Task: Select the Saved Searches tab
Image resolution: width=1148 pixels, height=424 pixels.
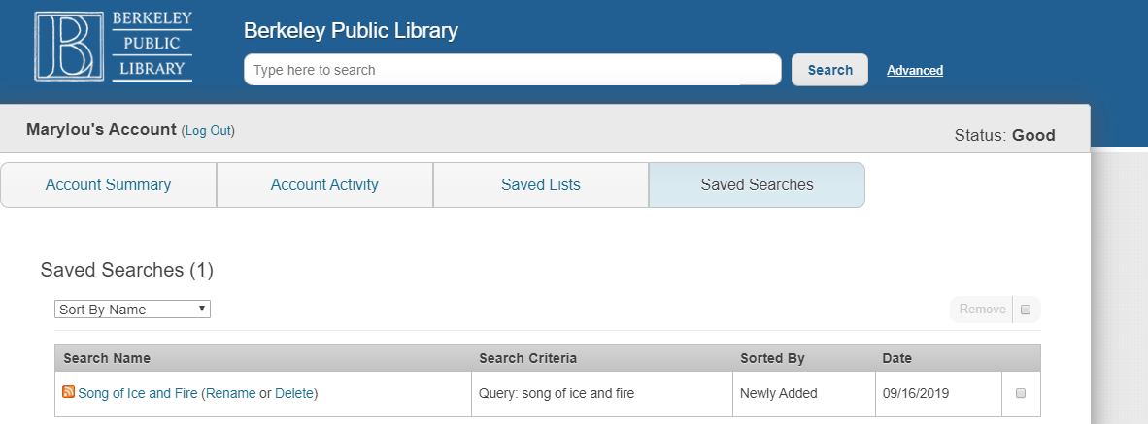Action: (757, 185)
